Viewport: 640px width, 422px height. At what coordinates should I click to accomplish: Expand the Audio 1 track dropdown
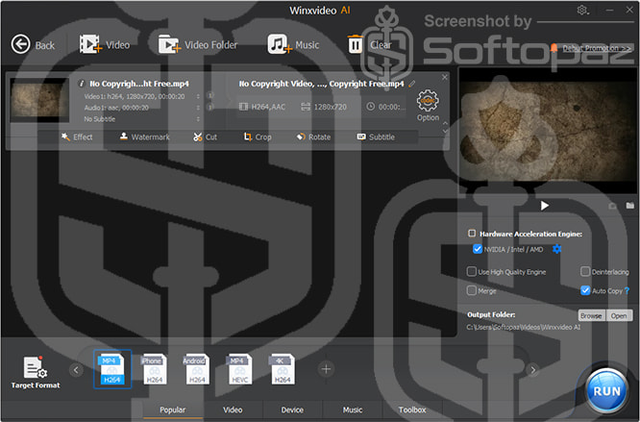[198, 108]
